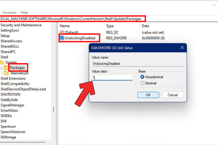218x145 pixels.
Task: Select the StillImage key
Action: 8,137
